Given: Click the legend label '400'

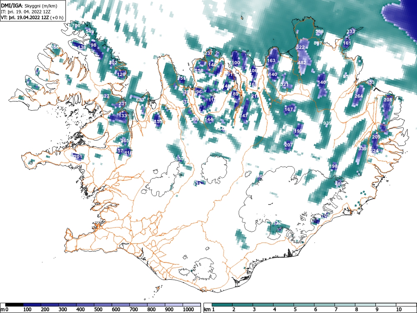Looking at the screenshot, I should tap(80, 310).
